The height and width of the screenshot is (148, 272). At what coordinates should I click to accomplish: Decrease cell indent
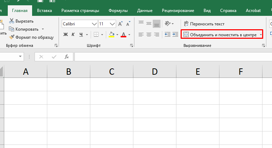167,35
